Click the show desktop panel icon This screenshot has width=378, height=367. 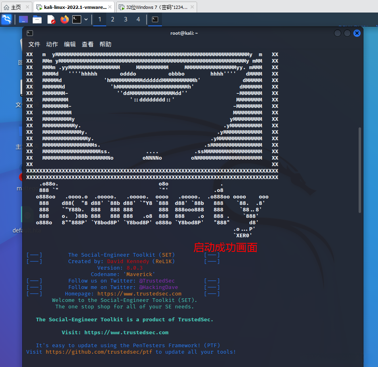click(x=23, y=19)
